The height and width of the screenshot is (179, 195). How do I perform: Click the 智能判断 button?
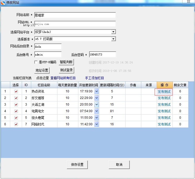coord(66,62)
